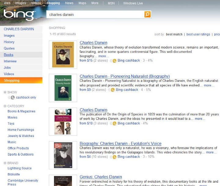Open first 'Charles Darwin' result title
Screen dimensions: 220x186
[94, 43]
